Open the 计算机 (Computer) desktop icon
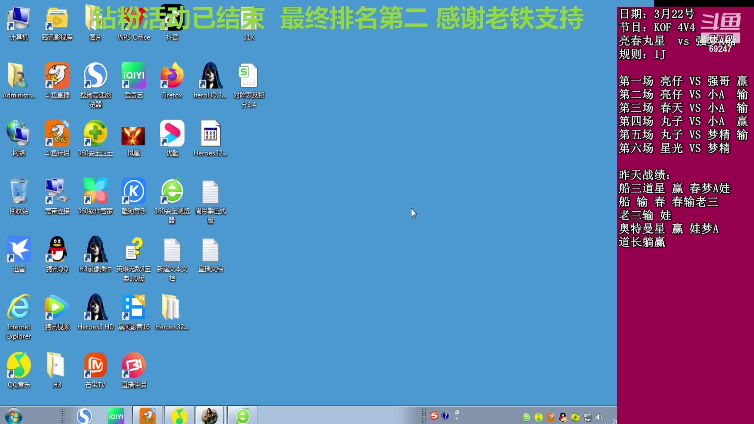 19,24
